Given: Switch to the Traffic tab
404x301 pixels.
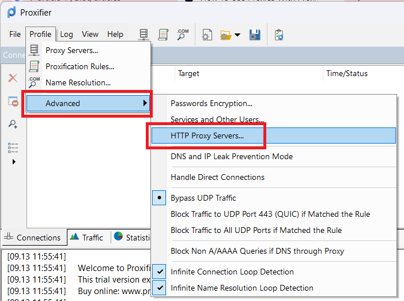Looking at the screenshot, I should coord(89,238).
